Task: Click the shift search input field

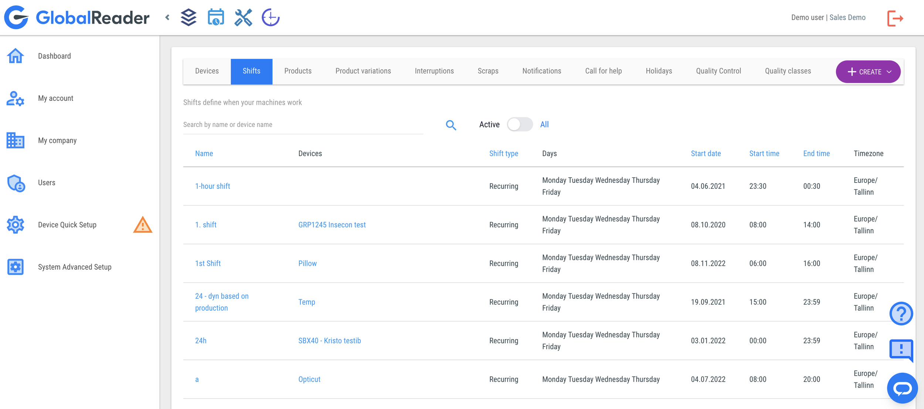Action: pos(303,125)
